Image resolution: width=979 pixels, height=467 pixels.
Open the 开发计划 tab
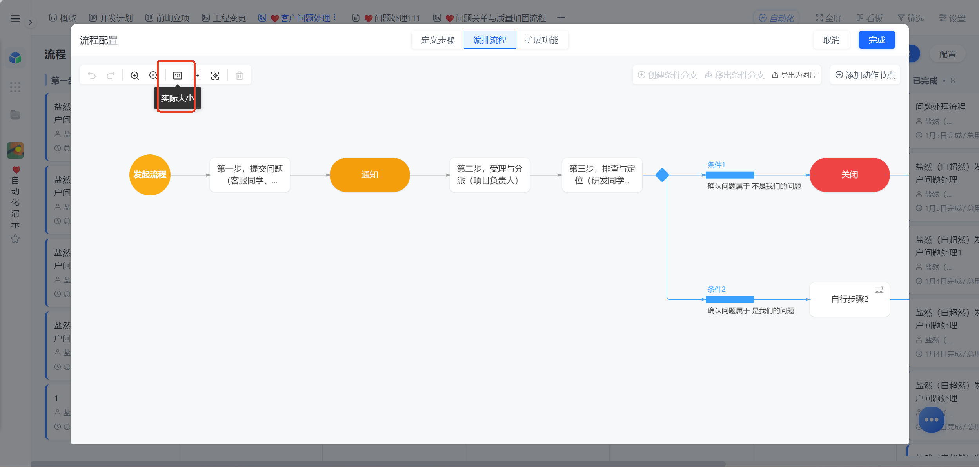[111, 18]
